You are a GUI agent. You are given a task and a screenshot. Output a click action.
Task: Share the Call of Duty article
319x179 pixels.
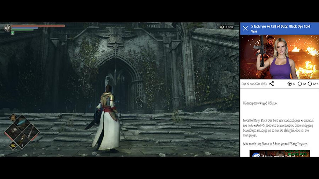271,84
